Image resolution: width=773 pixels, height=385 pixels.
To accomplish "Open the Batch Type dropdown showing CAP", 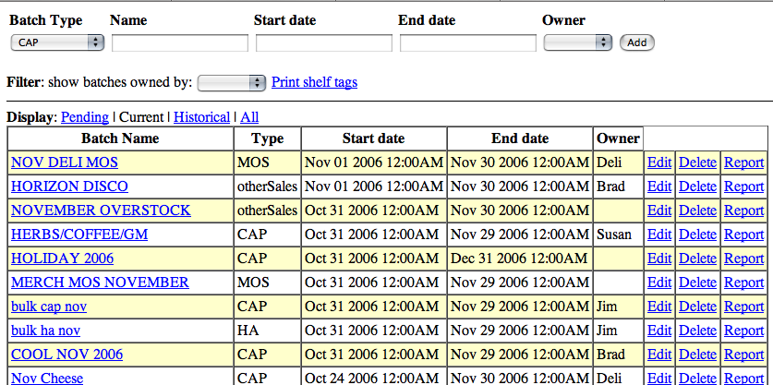I will (x=57, y=42).
